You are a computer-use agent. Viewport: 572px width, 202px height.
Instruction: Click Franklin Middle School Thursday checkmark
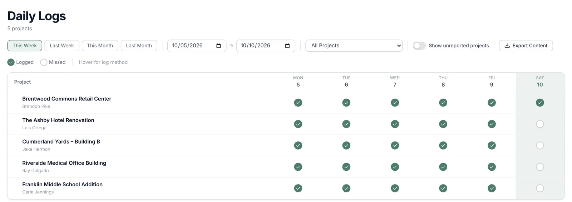click(x=443, y=188)
